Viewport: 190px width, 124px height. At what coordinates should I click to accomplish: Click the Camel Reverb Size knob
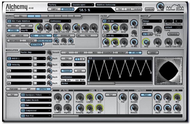point(99,97)
